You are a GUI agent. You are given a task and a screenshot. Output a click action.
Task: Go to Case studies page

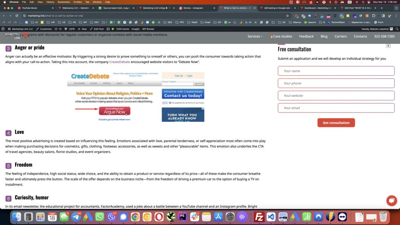click(x=282, y=36)
